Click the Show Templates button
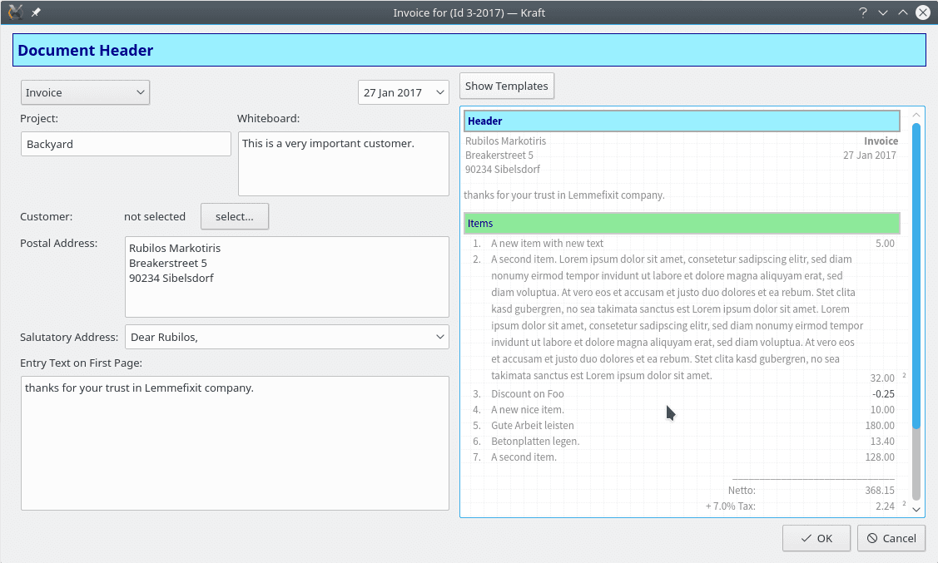Viewport: 938px width, 563px height. pyautogui.click(x=506, y=86)
